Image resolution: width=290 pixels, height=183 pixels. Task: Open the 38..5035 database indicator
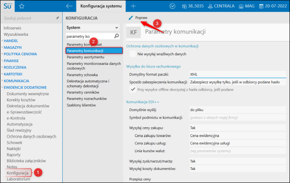coord(193,6)
